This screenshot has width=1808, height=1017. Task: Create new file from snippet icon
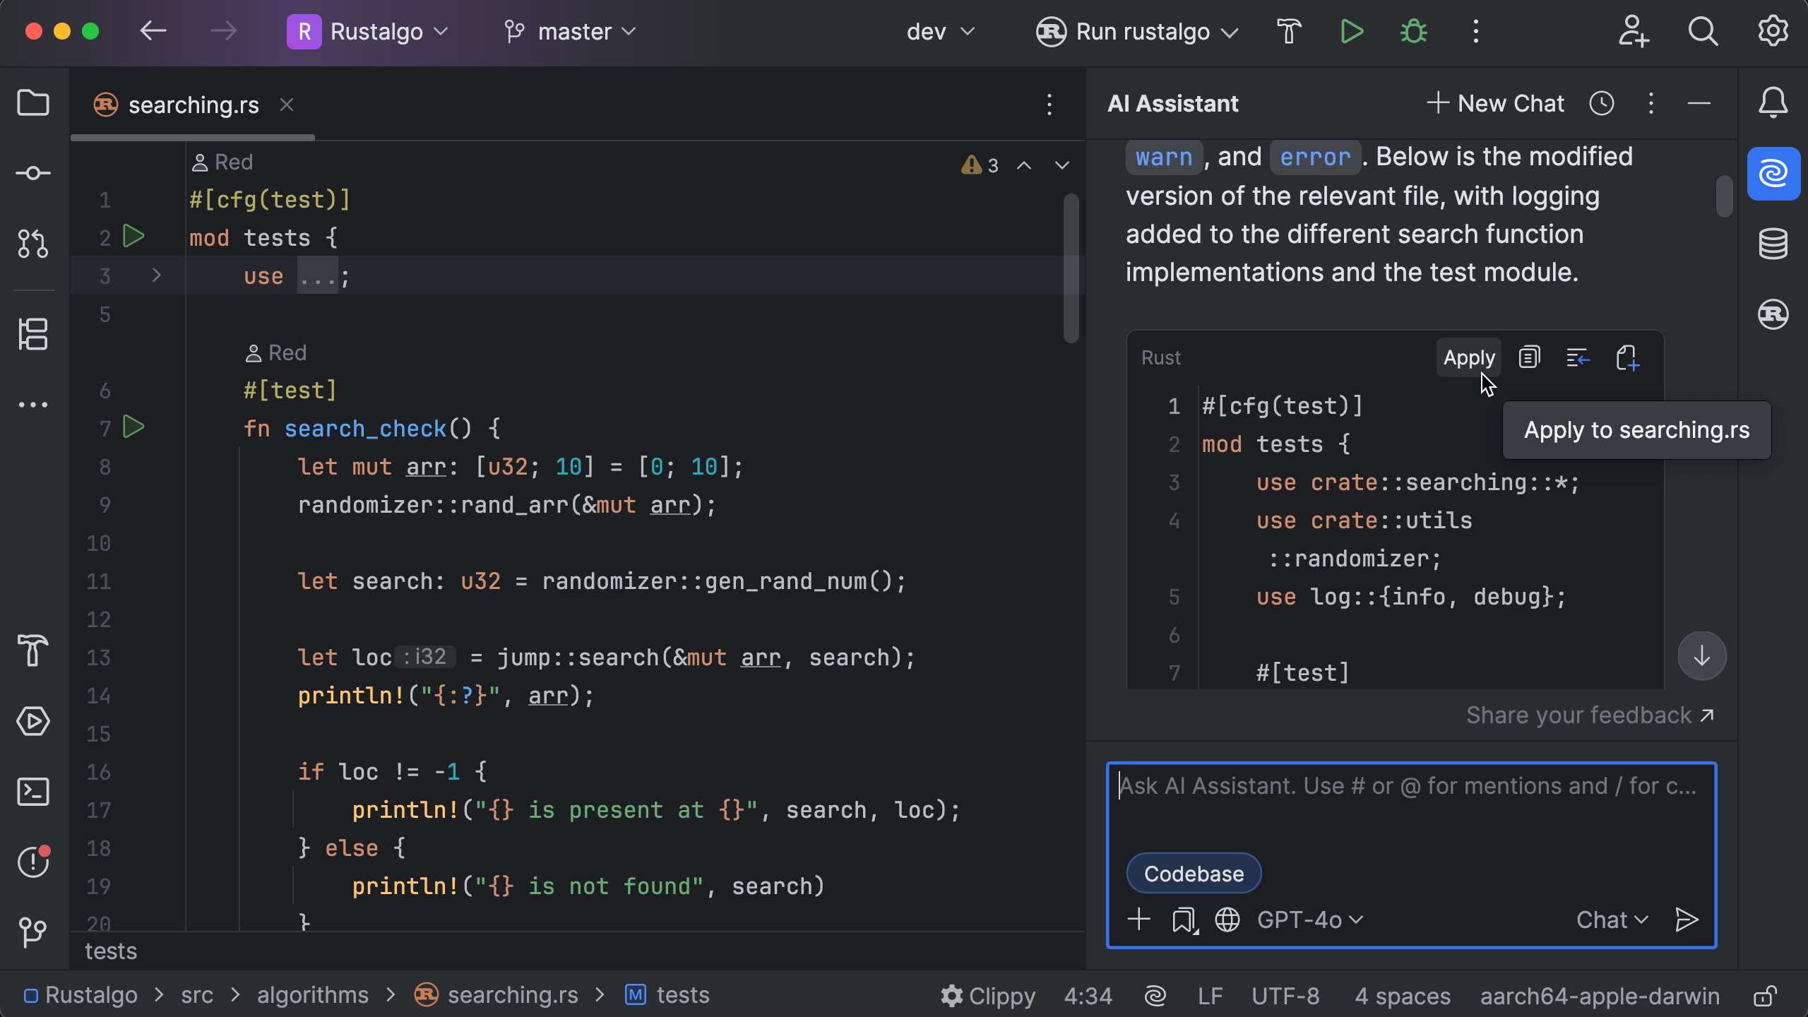pyautogui.click(x=1627, y=358)
